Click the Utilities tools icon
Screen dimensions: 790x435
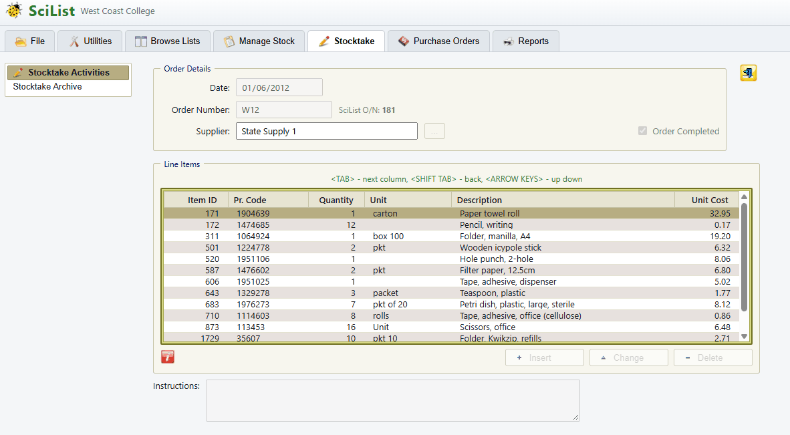coord(74,41)
